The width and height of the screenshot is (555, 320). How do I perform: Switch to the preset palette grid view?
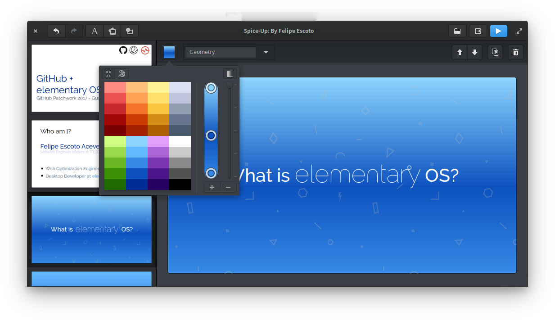108,74
